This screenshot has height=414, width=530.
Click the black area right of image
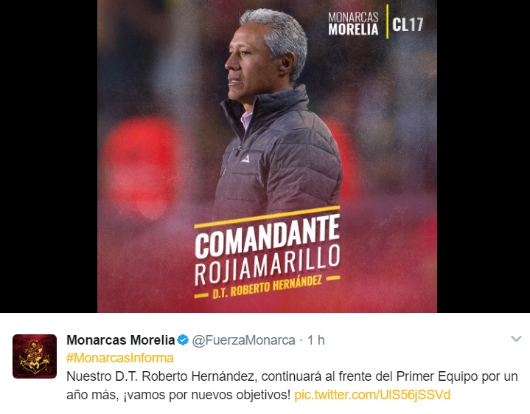484,156
